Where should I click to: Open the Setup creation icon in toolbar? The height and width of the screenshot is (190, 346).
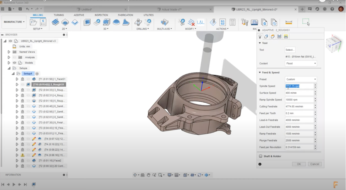coord(34,22)
